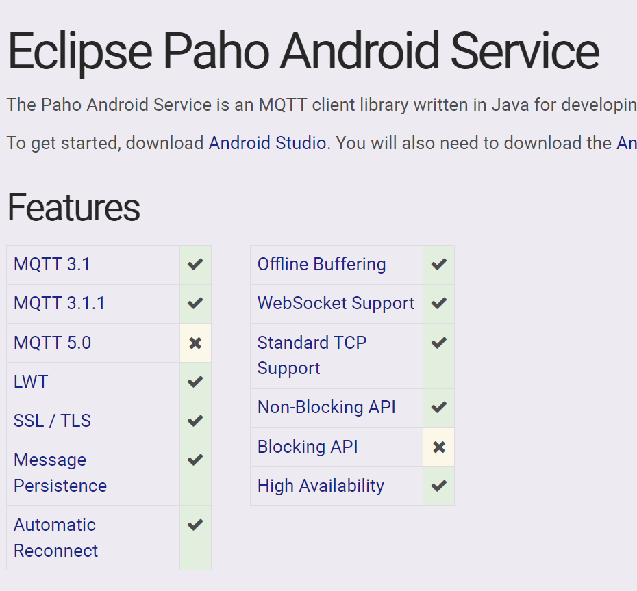Click the Message Persistence link

60,473
